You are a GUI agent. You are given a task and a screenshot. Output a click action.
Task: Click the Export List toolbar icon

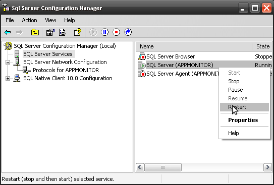63,32
